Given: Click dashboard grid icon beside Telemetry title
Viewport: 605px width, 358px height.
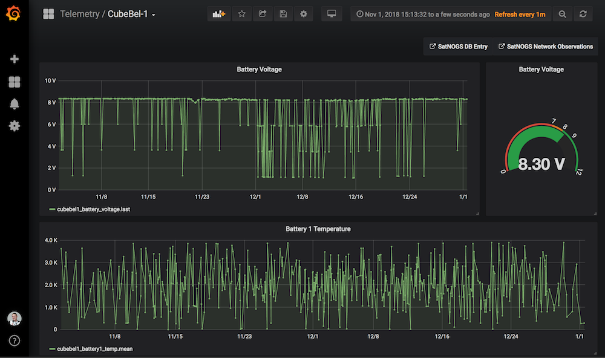Looking at the screenshot, I should [x=48, y=15].
